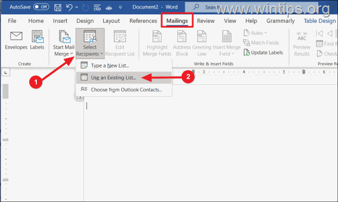Click the Check for Errors button
The width and height of the screenshot is (338, 202).
[x=327, y=54]
